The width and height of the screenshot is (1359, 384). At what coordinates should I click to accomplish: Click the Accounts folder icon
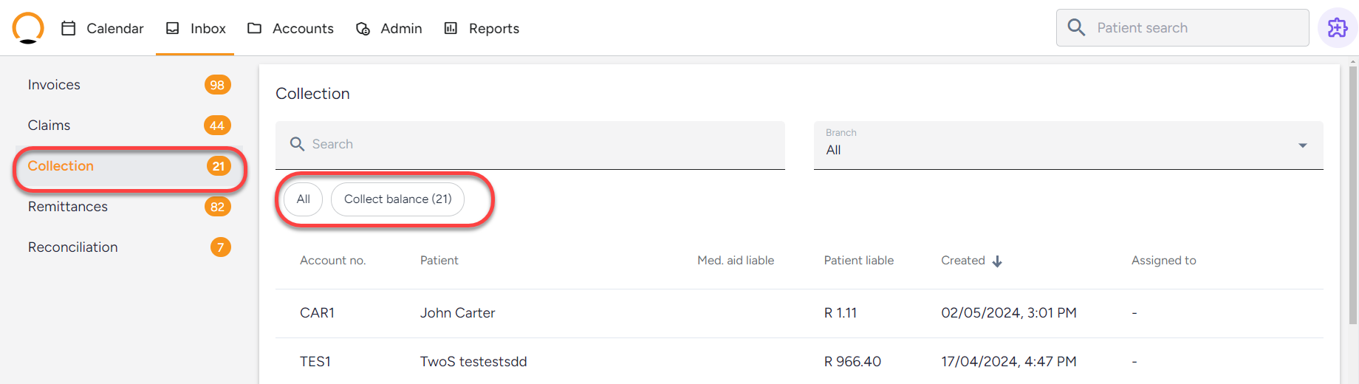click(x=255, y=28)
